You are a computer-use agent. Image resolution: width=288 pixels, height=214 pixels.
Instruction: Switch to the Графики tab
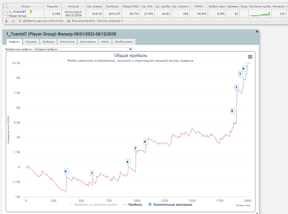pyautogui.click(x=14, y=42)
